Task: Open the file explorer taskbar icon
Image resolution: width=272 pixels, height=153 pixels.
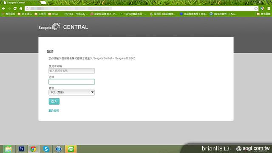Action: pos(8,149)
